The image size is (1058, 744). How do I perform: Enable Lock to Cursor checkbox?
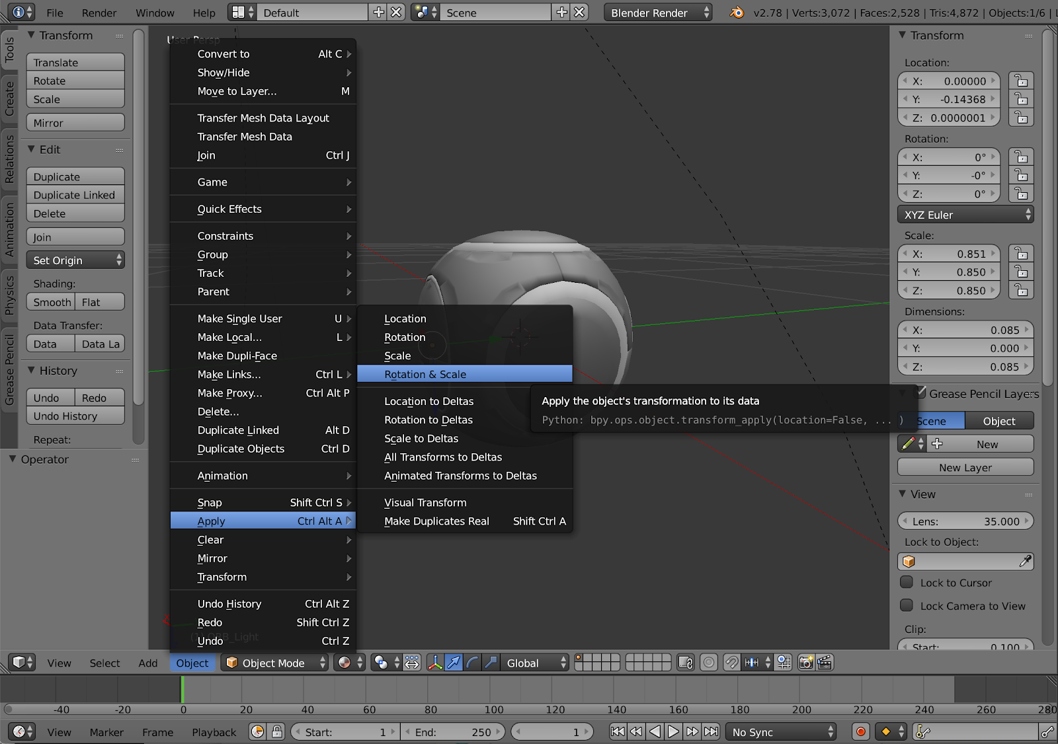907,582
